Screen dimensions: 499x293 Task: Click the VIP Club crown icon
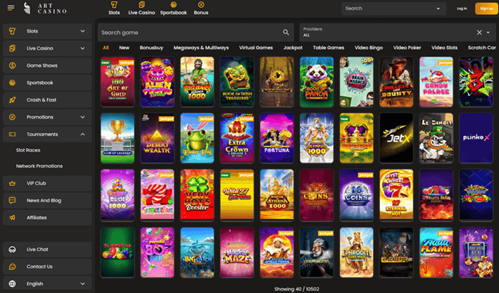pos(12,183)
